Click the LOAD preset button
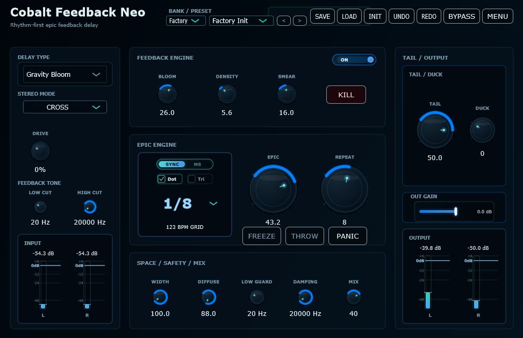The image size is (523, 338). (349, 16)
